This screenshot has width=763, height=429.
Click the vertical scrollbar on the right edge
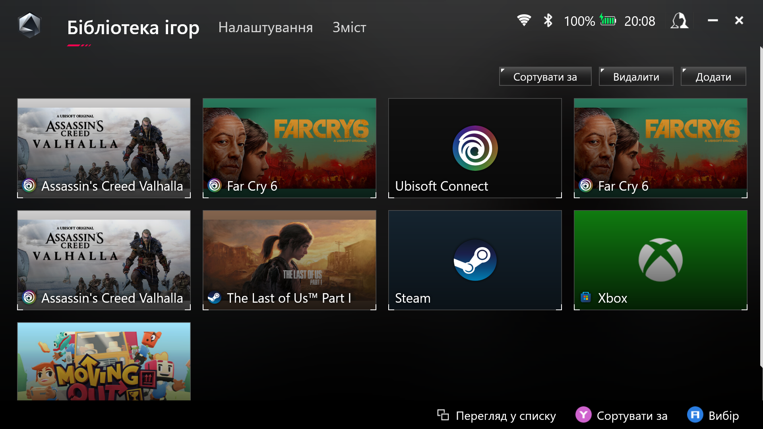tap(761, 207)
